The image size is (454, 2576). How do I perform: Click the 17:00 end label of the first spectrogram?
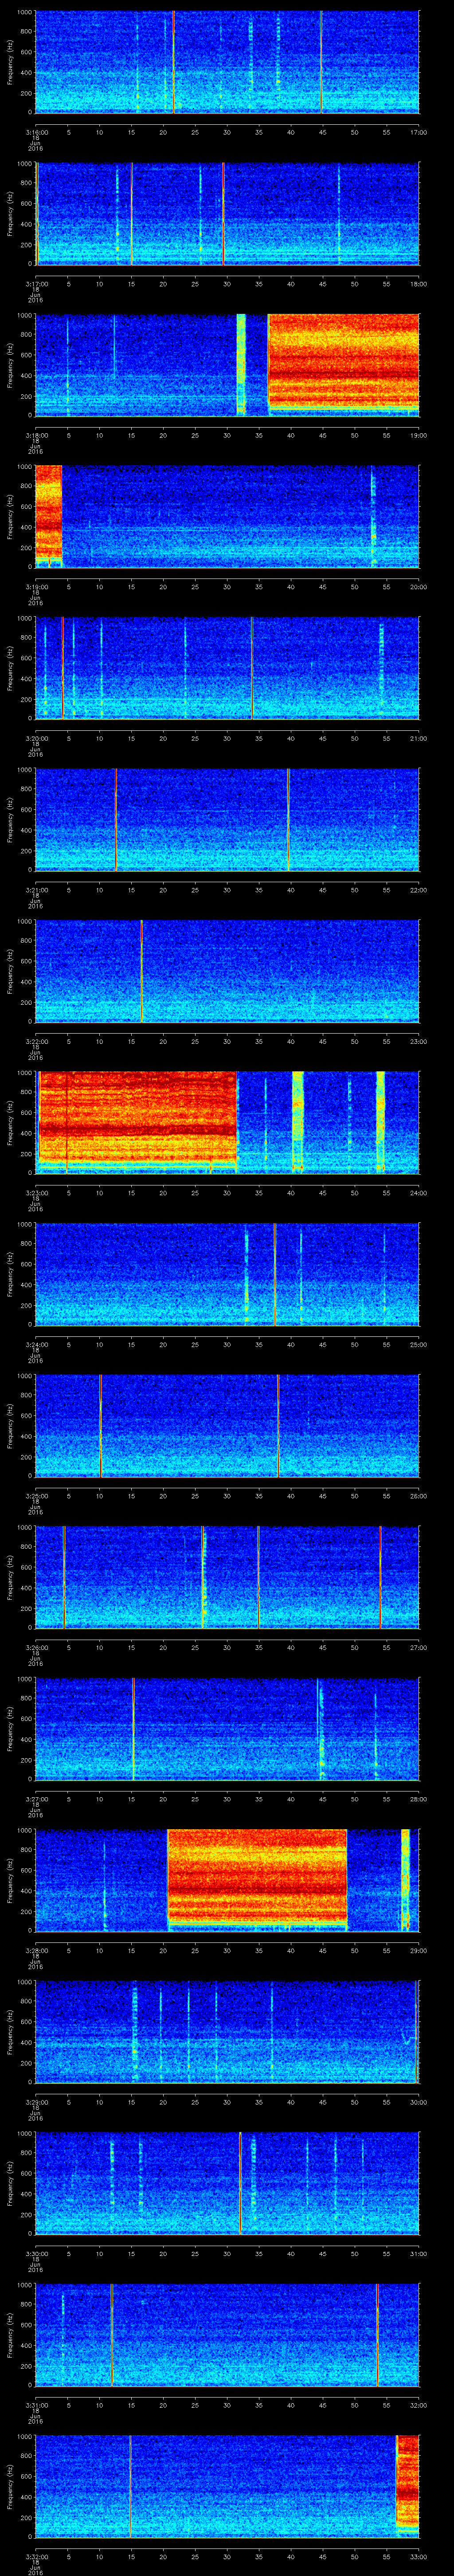[418, 132]
